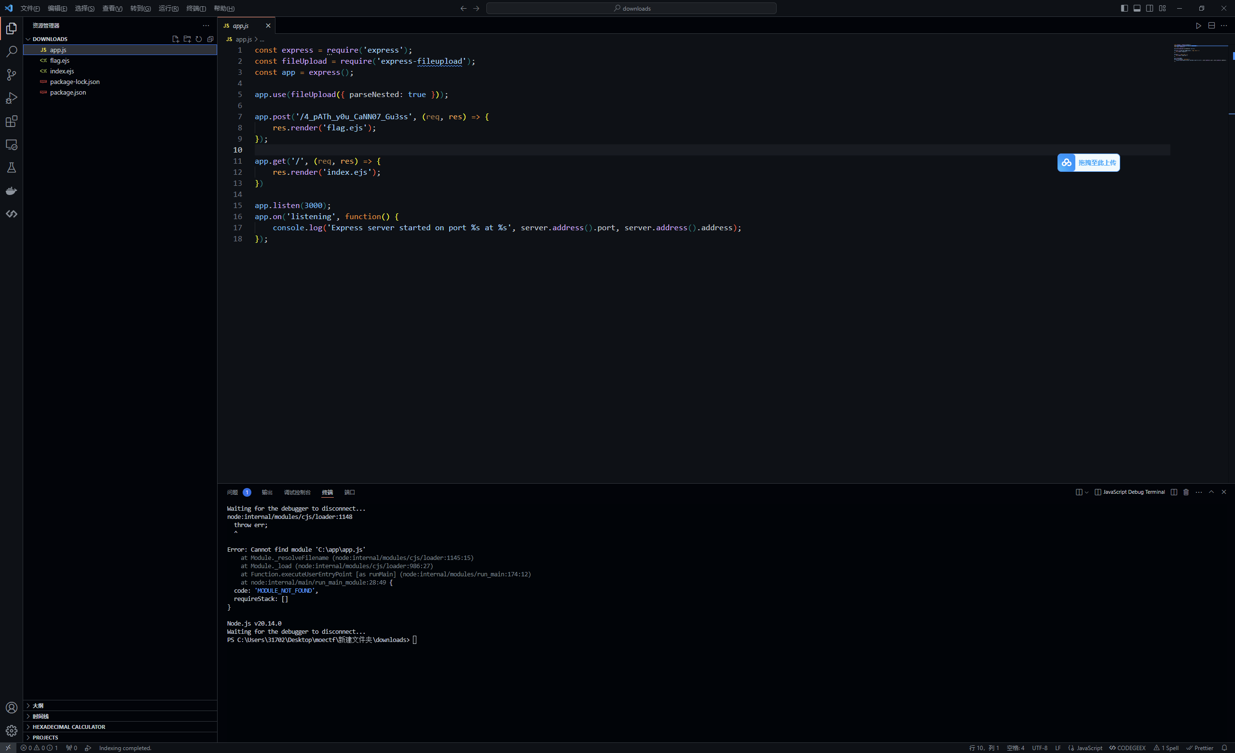Viewport: 1235px width, 753px height.
Task: Open the Docker view
Action: [x=12, y=191]
